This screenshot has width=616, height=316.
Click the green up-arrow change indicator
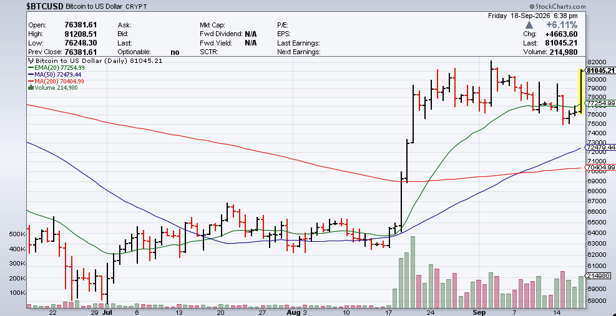[529, 25]
